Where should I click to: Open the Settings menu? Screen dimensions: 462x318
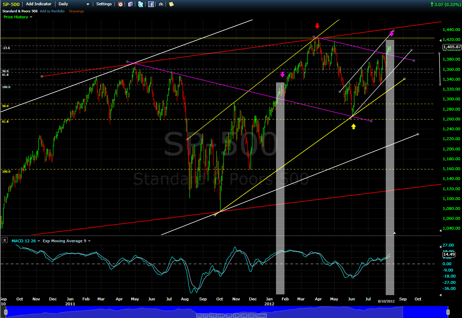[x=104, y=4]
